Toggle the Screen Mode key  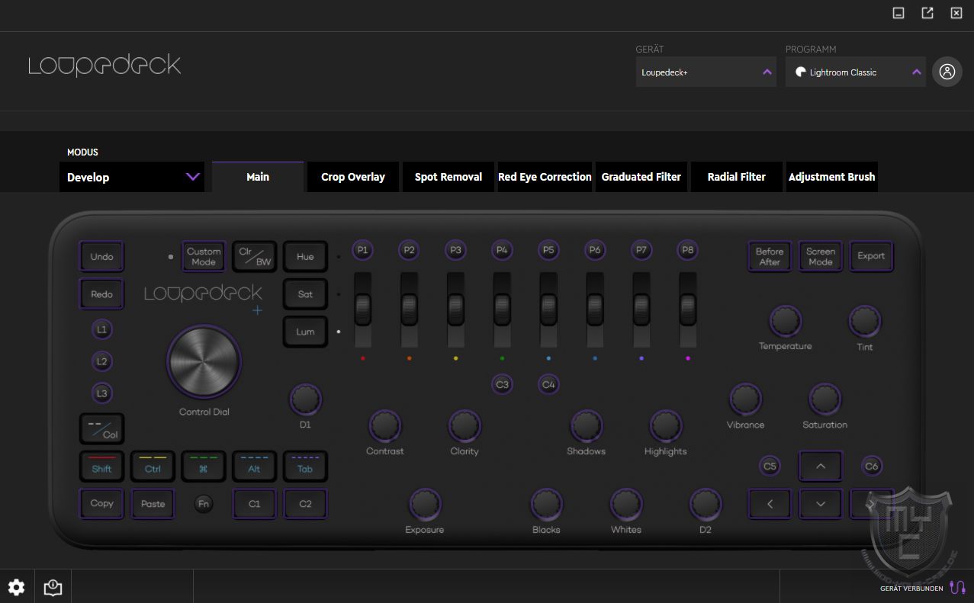click(x=821, y=256)
